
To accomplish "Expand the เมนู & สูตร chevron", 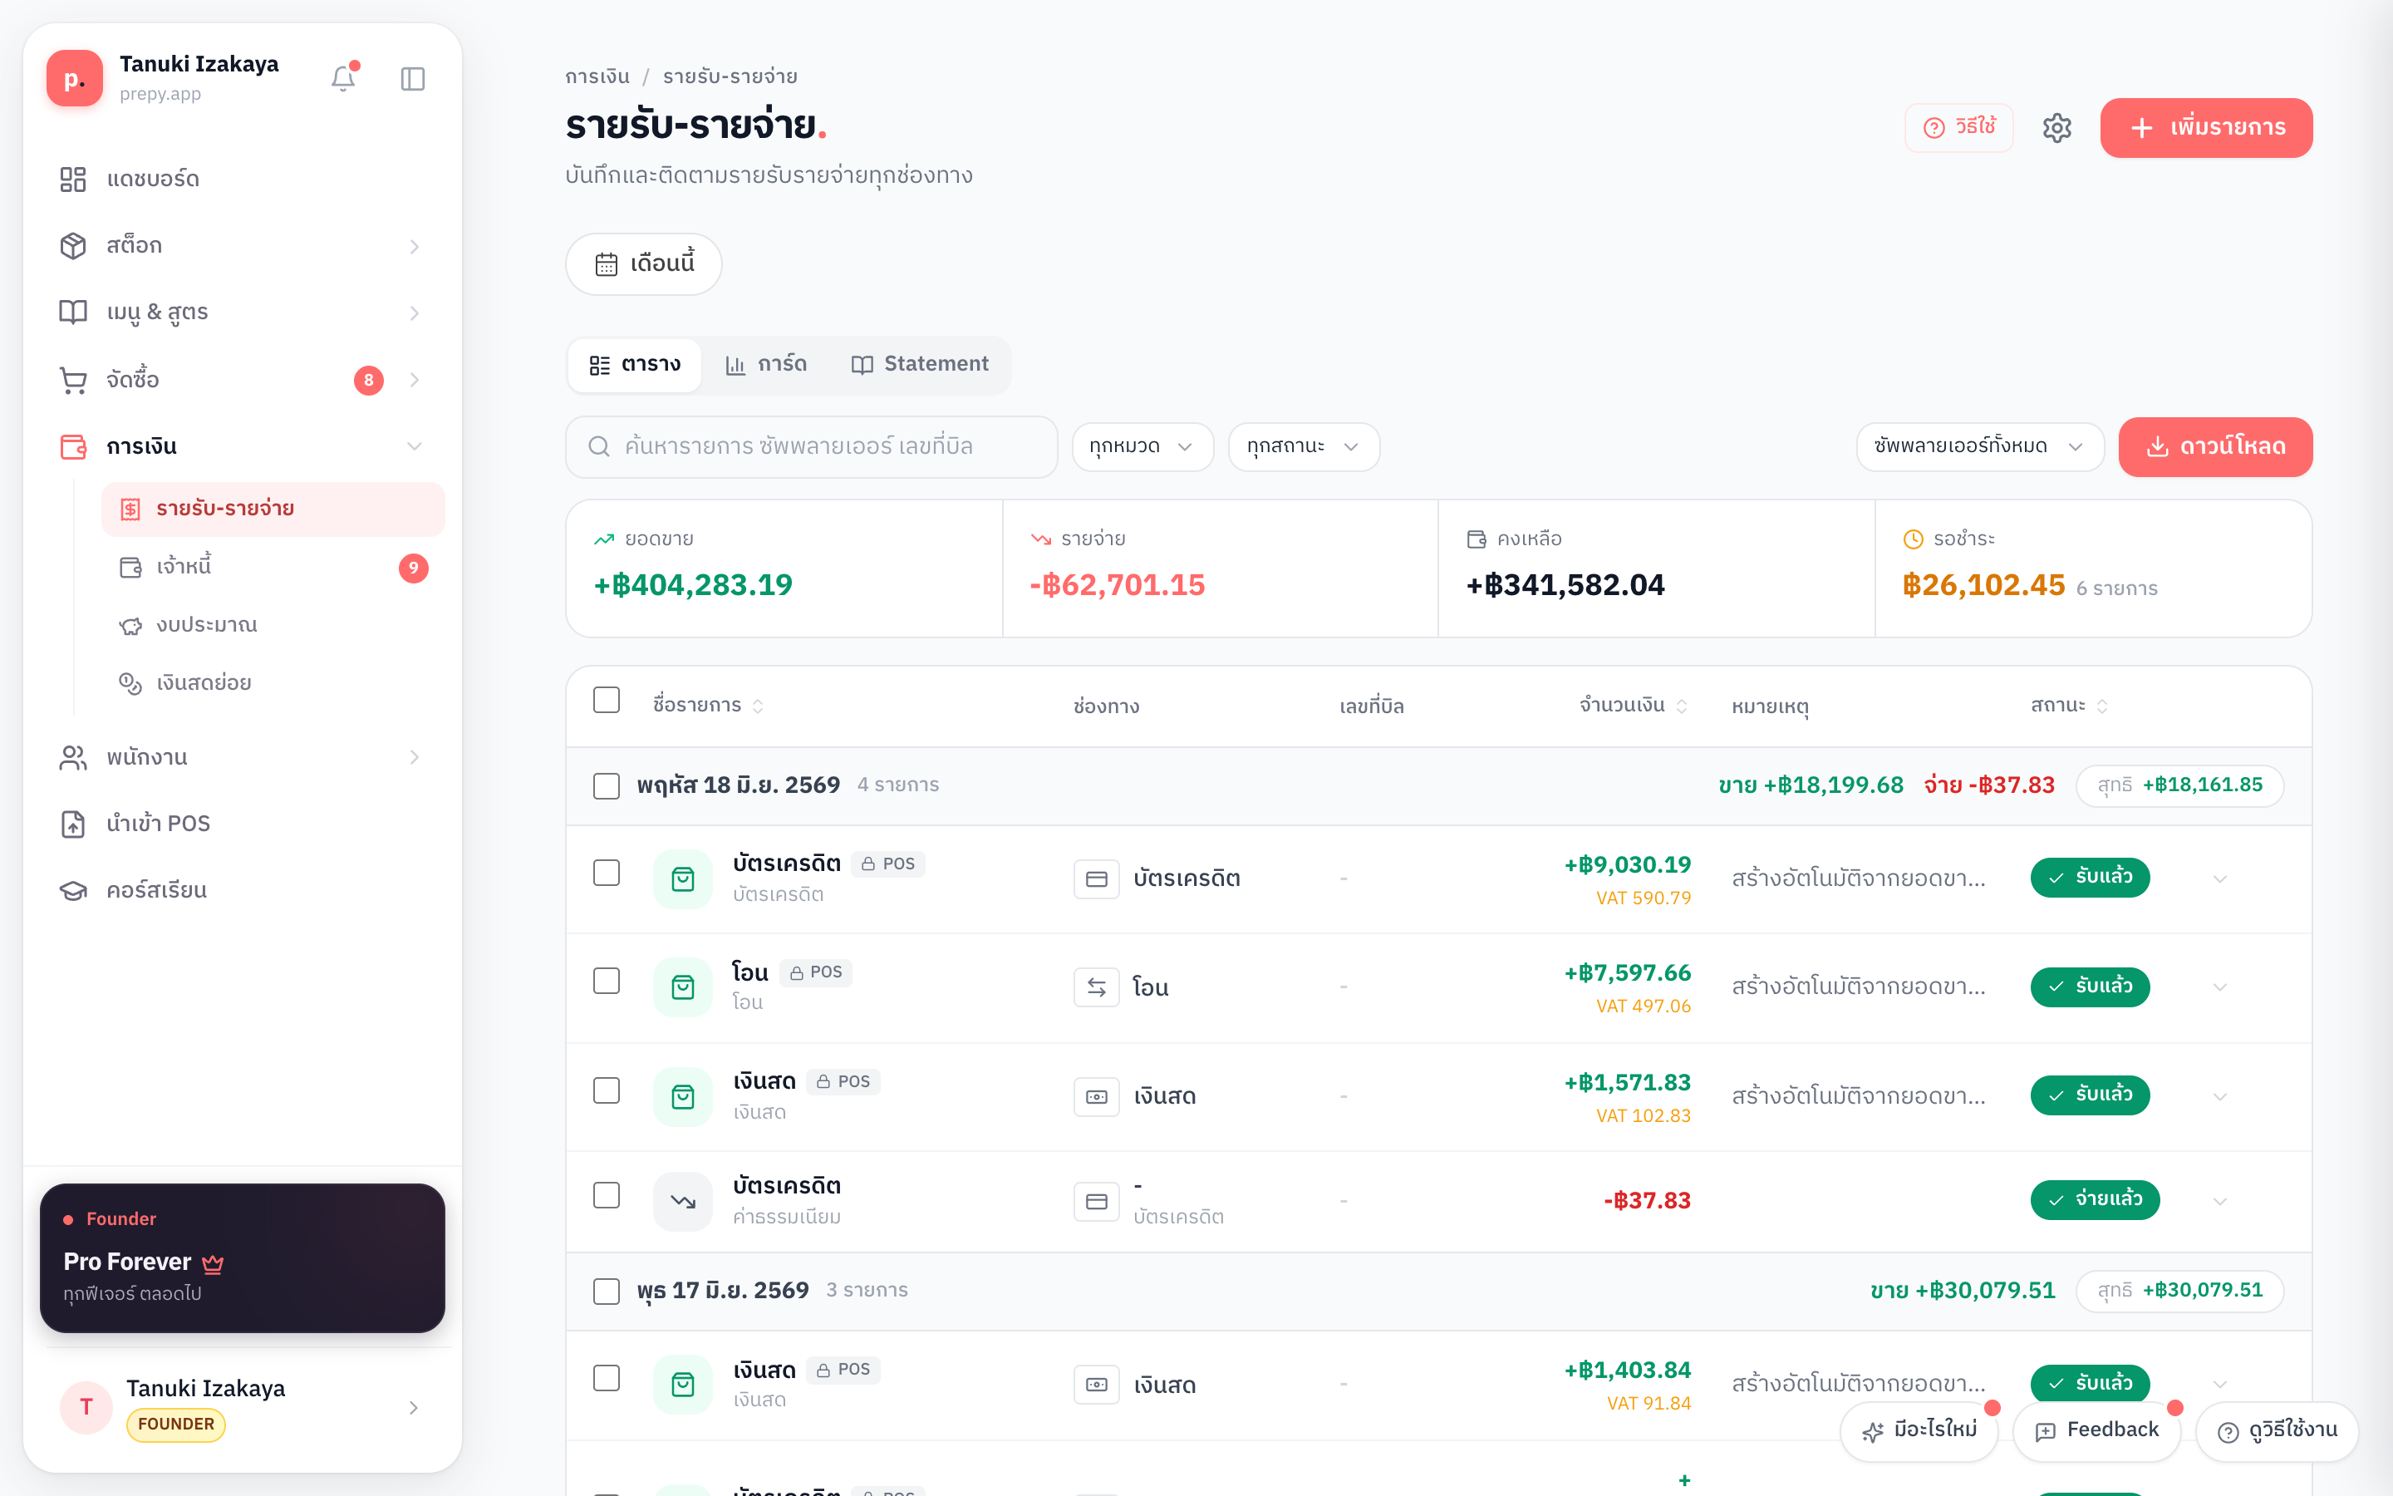I will point(415,312).
